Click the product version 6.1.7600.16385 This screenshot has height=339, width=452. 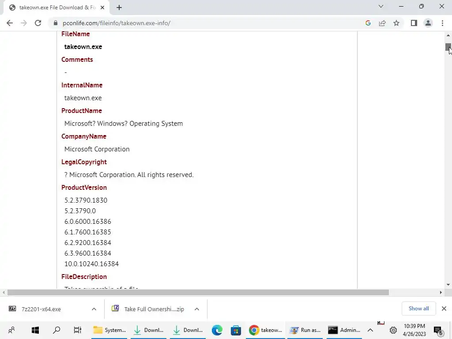[88, 232]
